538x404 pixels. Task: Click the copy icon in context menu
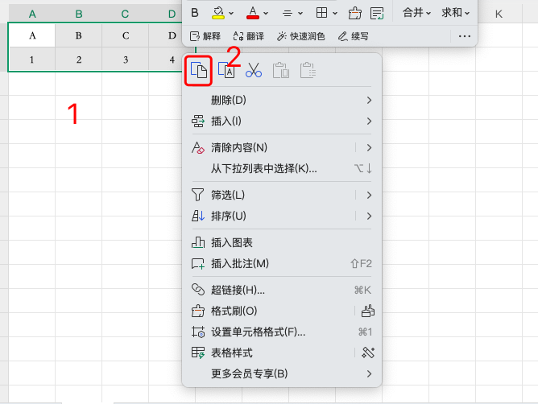[x=199, y=71]
